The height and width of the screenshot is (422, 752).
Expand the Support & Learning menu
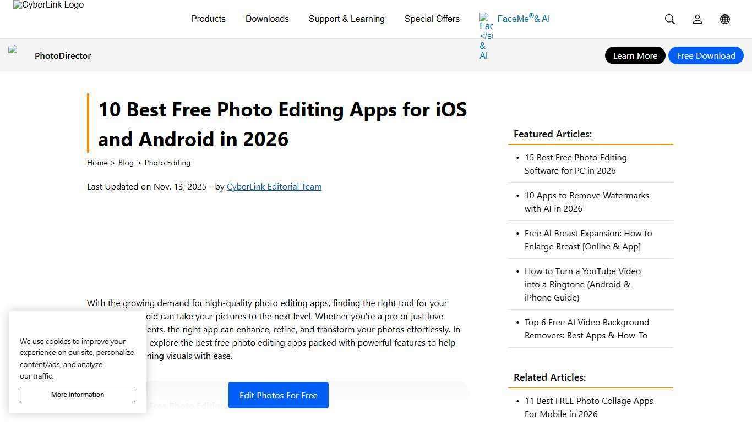point(347,19)
